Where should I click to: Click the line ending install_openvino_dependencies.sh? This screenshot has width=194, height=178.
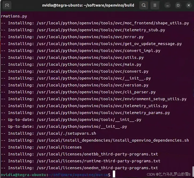95,140
